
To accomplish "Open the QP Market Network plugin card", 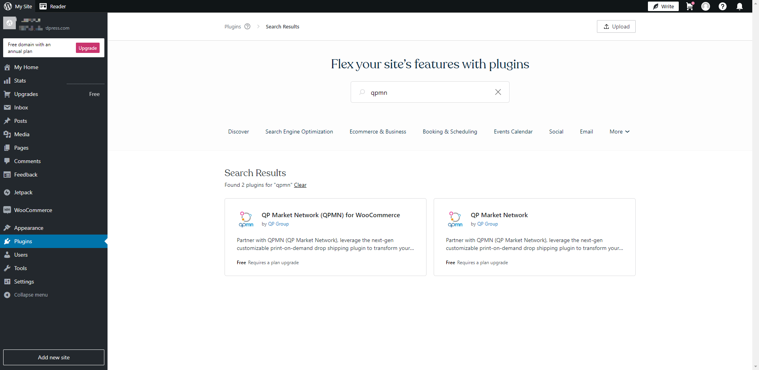I will pos(534,237).
